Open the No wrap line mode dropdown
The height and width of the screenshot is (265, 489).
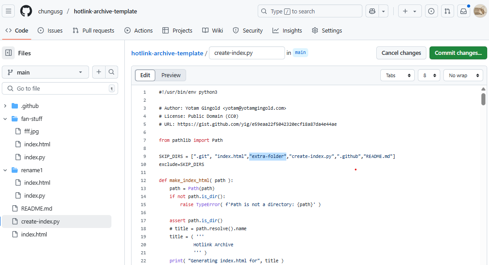463,75
